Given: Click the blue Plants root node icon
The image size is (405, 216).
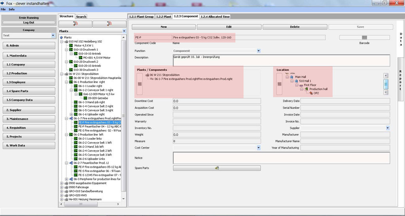Looking at the screenshot, I should 61,37.
